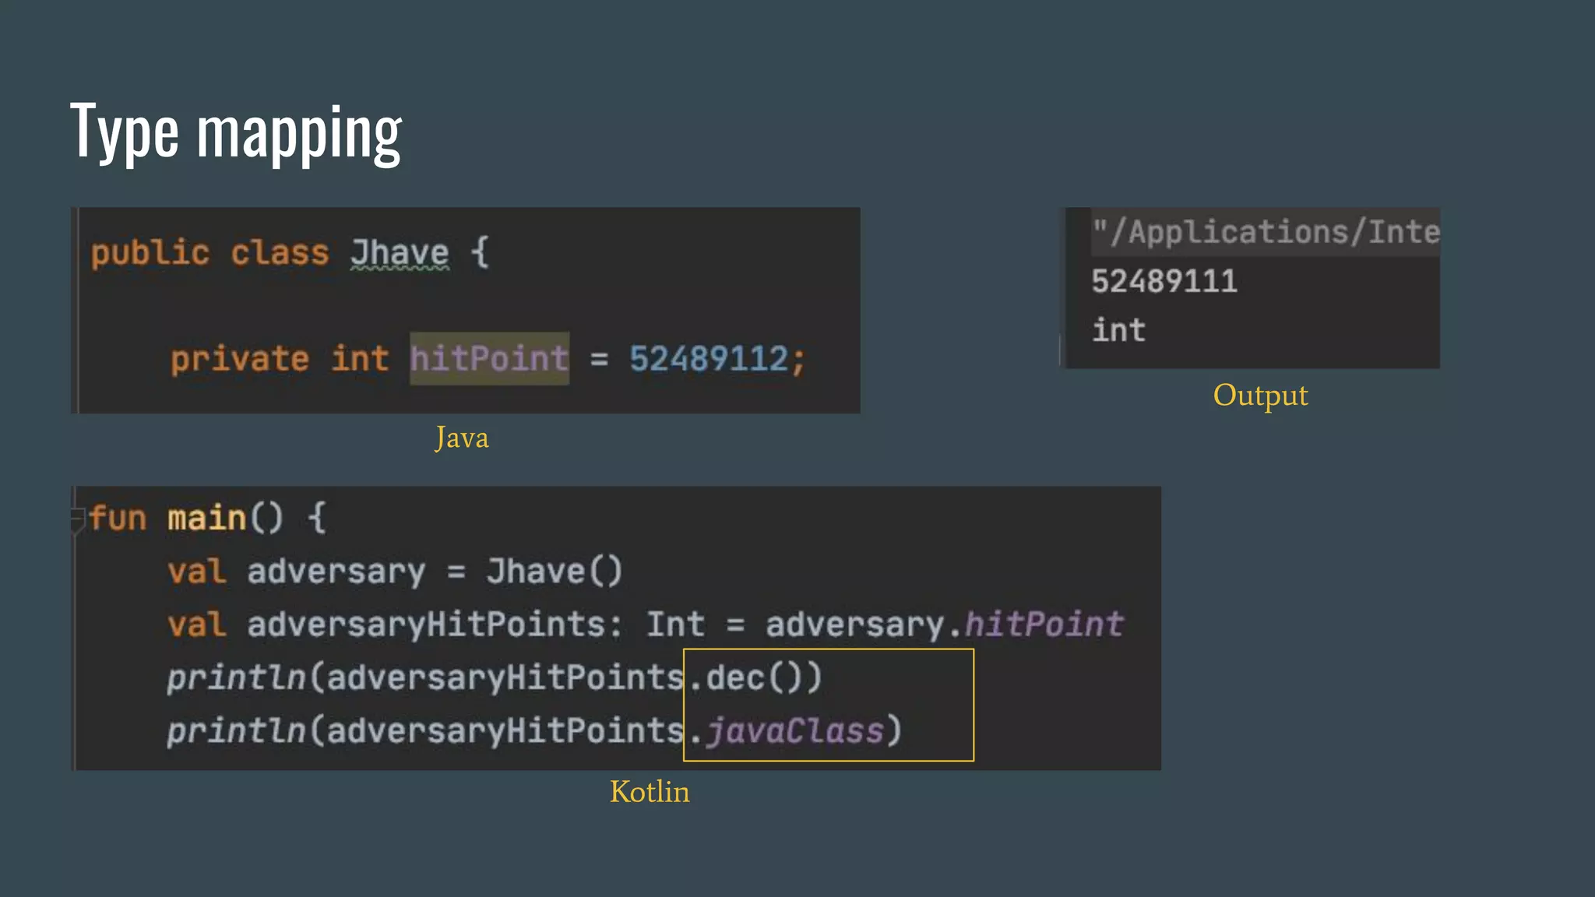Click 'main' function name in Kotlin code
This screenshot has height=897, width=1595.
point(207,518)
